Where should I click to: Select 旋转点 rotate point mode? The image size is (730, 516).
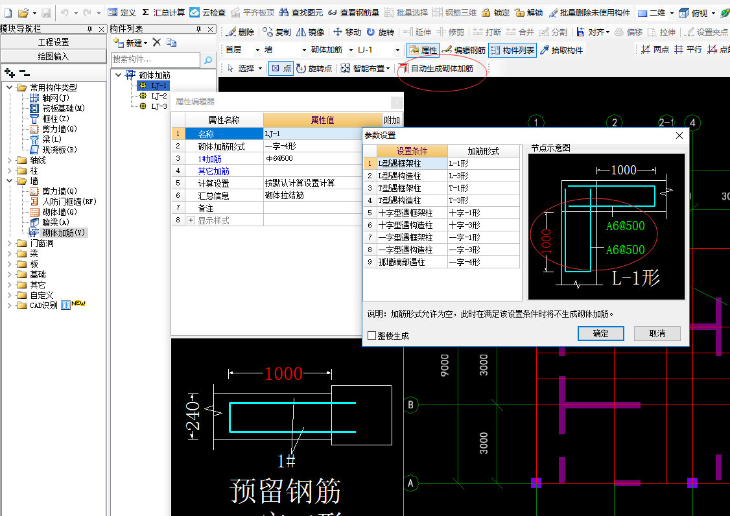click(x=314, y=69)
